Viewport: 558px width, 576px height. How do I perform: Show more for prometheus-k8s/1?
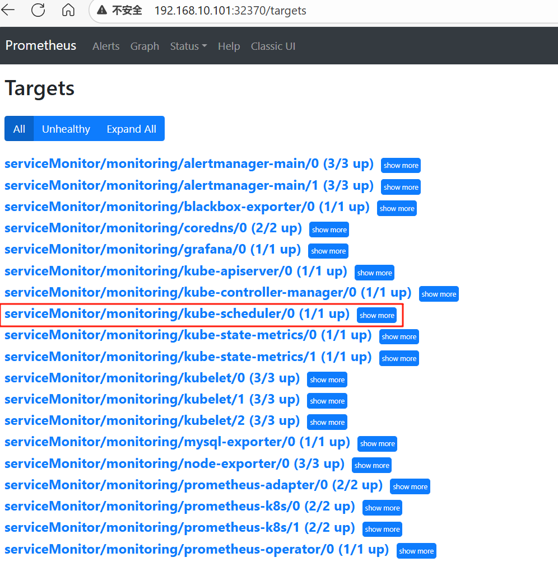point(382,529)
